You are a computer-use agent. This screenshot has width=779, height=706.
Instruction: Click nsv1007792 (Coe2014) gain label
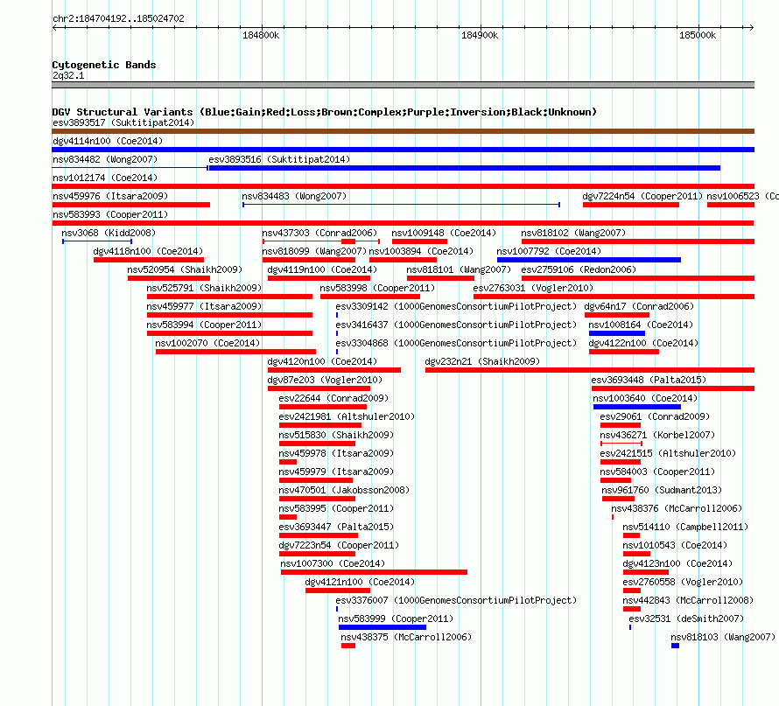[549, 251]
